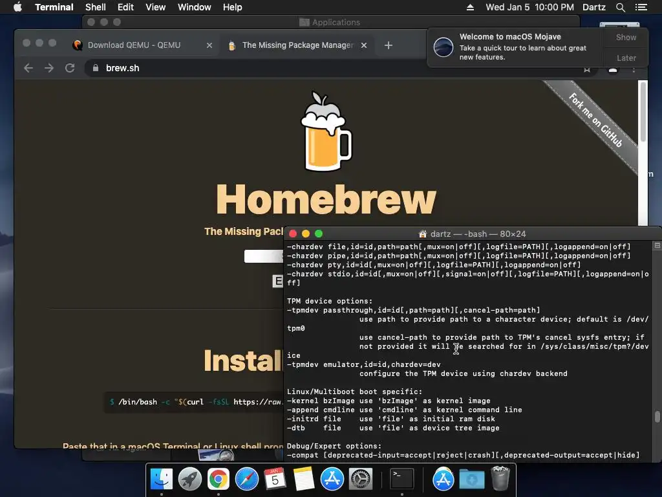Open App Store next to Notes in Dock
Viewport: 662px width, 497px height.
click(x=332, y=480)
